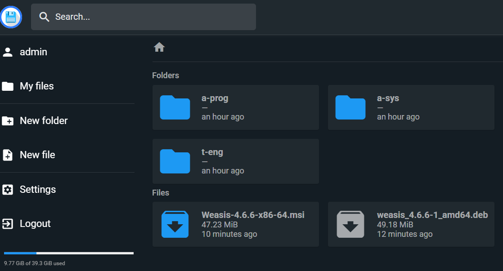Log out using the Logout button
Viewport: 503px width, 271px height.
(x=35, y=224)
